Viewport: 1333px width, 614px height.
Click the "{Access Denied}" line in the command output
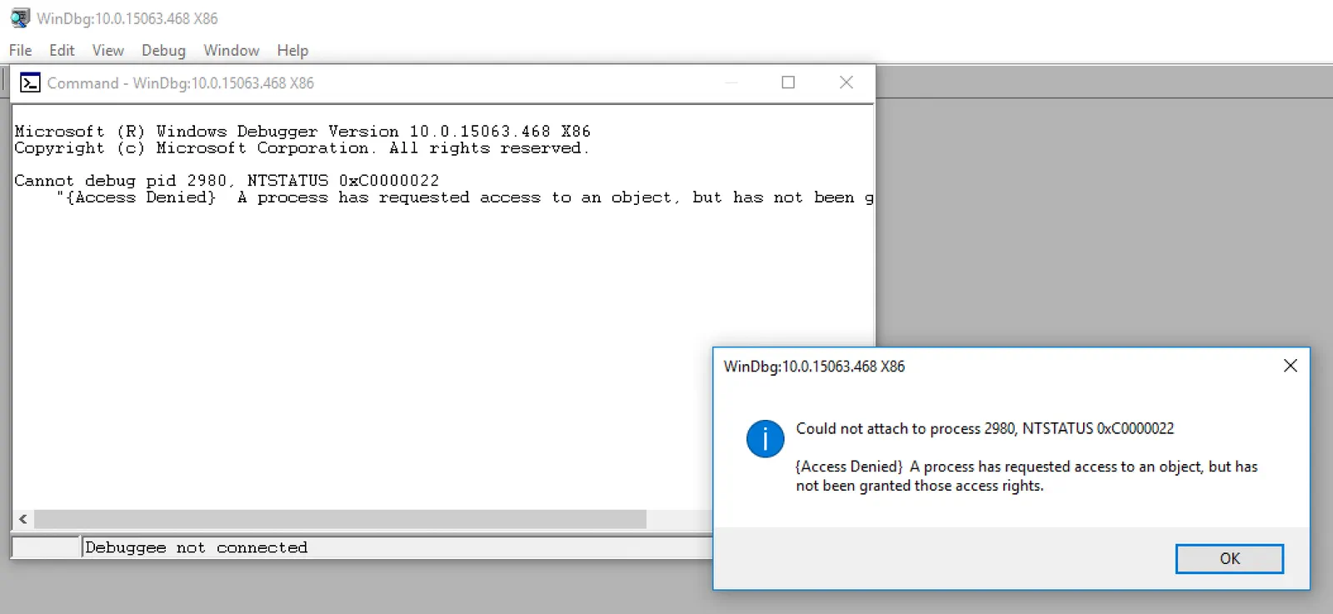coord(465,197)
